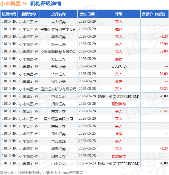This screenshot has width=169, height=175.
Task: Click the 发布日期 column header
Action: 87,14
